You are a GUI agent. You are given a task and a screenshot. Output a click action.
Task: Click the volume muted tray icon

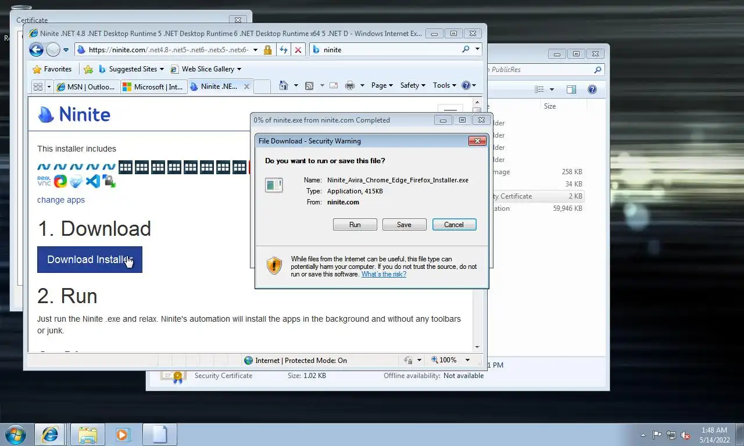coord(685,435)
